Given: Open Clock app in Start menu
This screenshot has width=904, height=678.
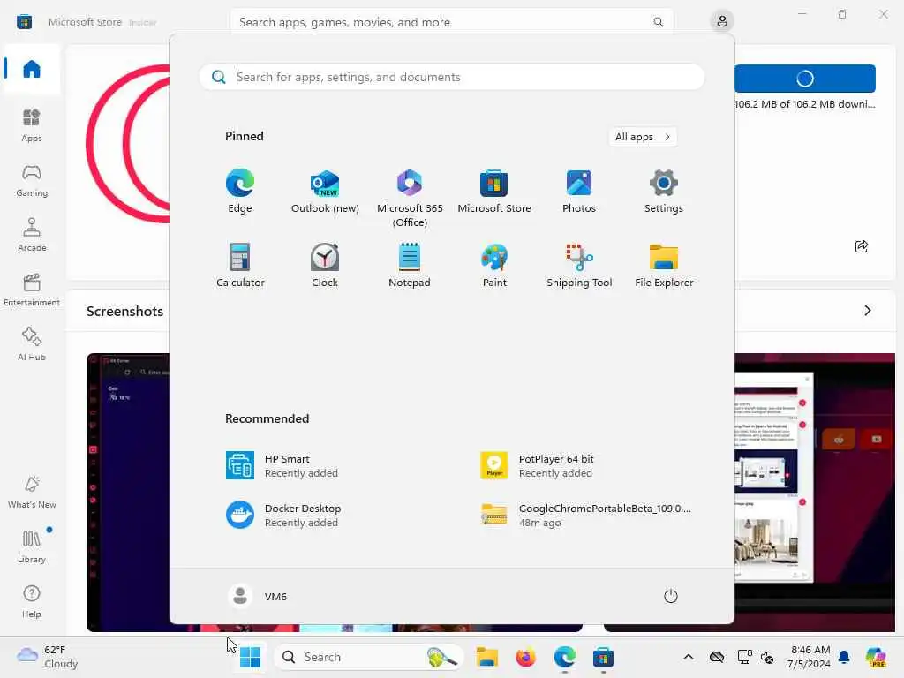Looking at the screenshot, I should coord(325,266).
